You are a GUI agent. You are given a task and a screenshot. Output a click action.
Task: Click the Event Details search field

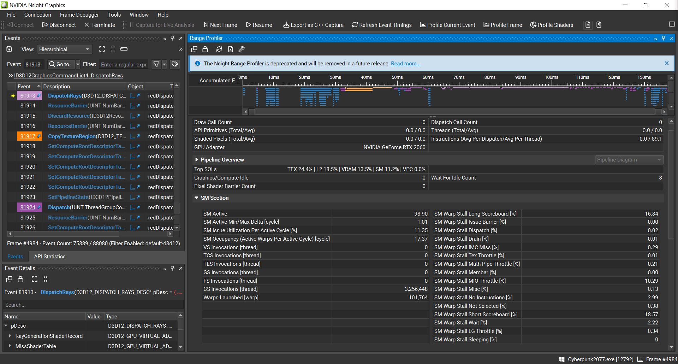[94, 305]
